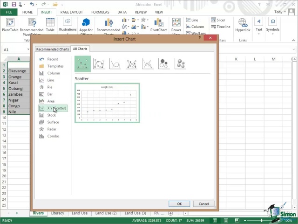Select Scatter with Straight Lines and Markers icon

click(131, 63)
